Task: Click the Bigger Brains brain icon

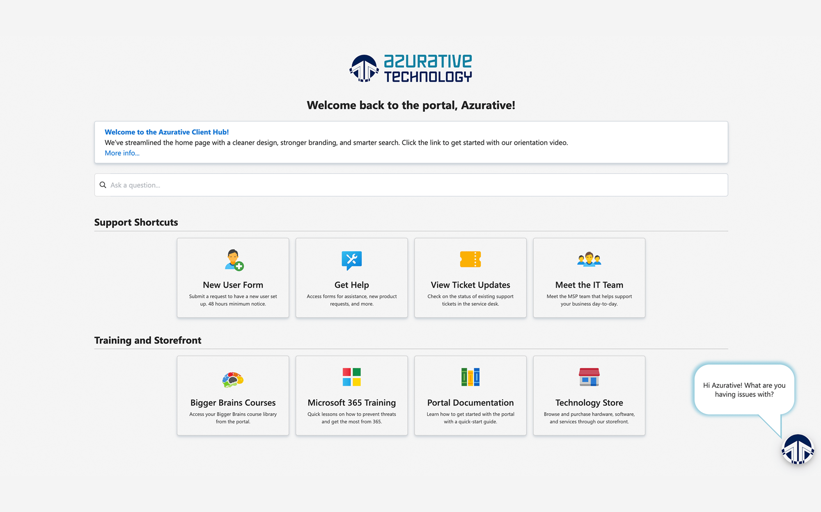Action: pos(233,380)
